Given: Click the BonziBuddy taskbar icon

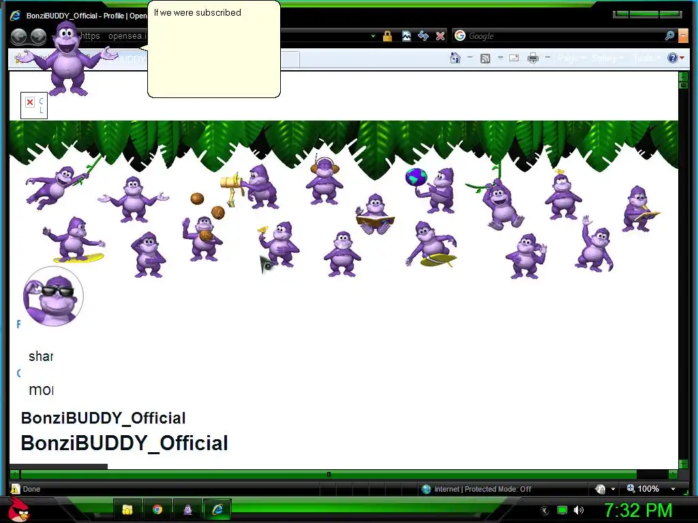Looking at the screenshot, I should [187, 509].
